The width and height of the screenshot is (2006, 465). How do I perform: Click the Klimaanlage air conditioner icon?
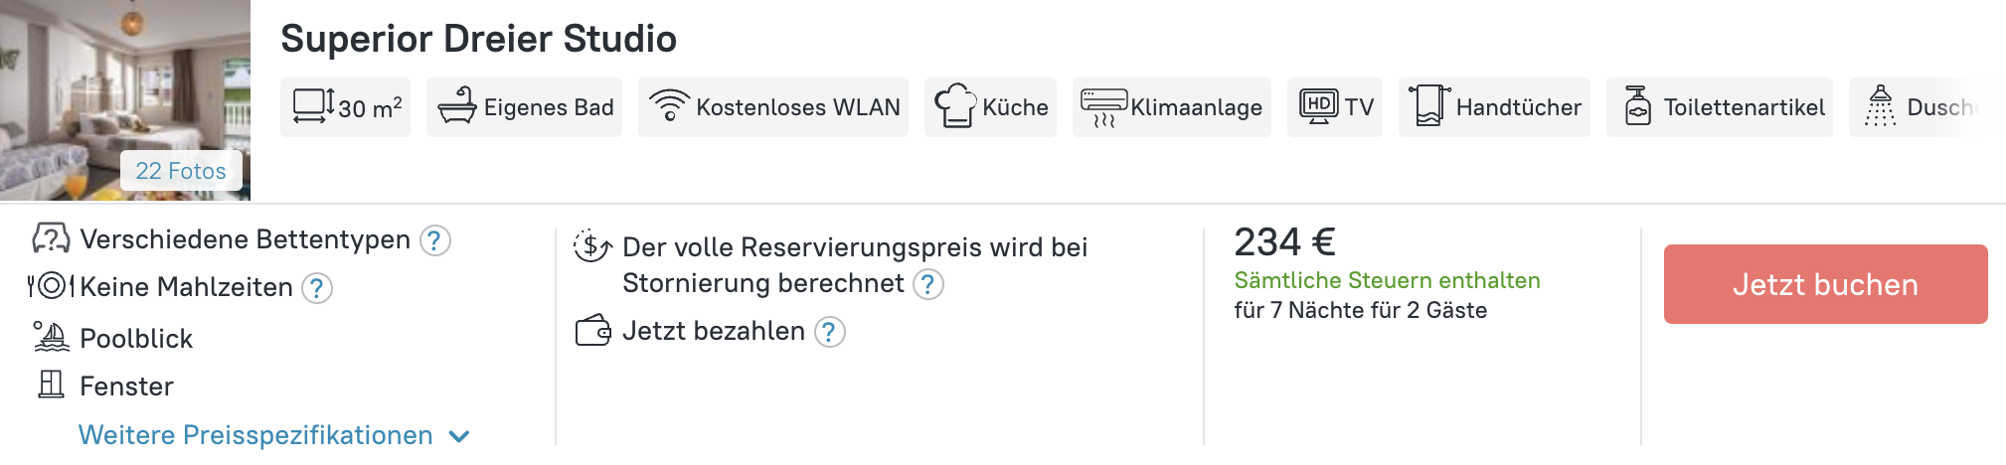point(1104,107)
